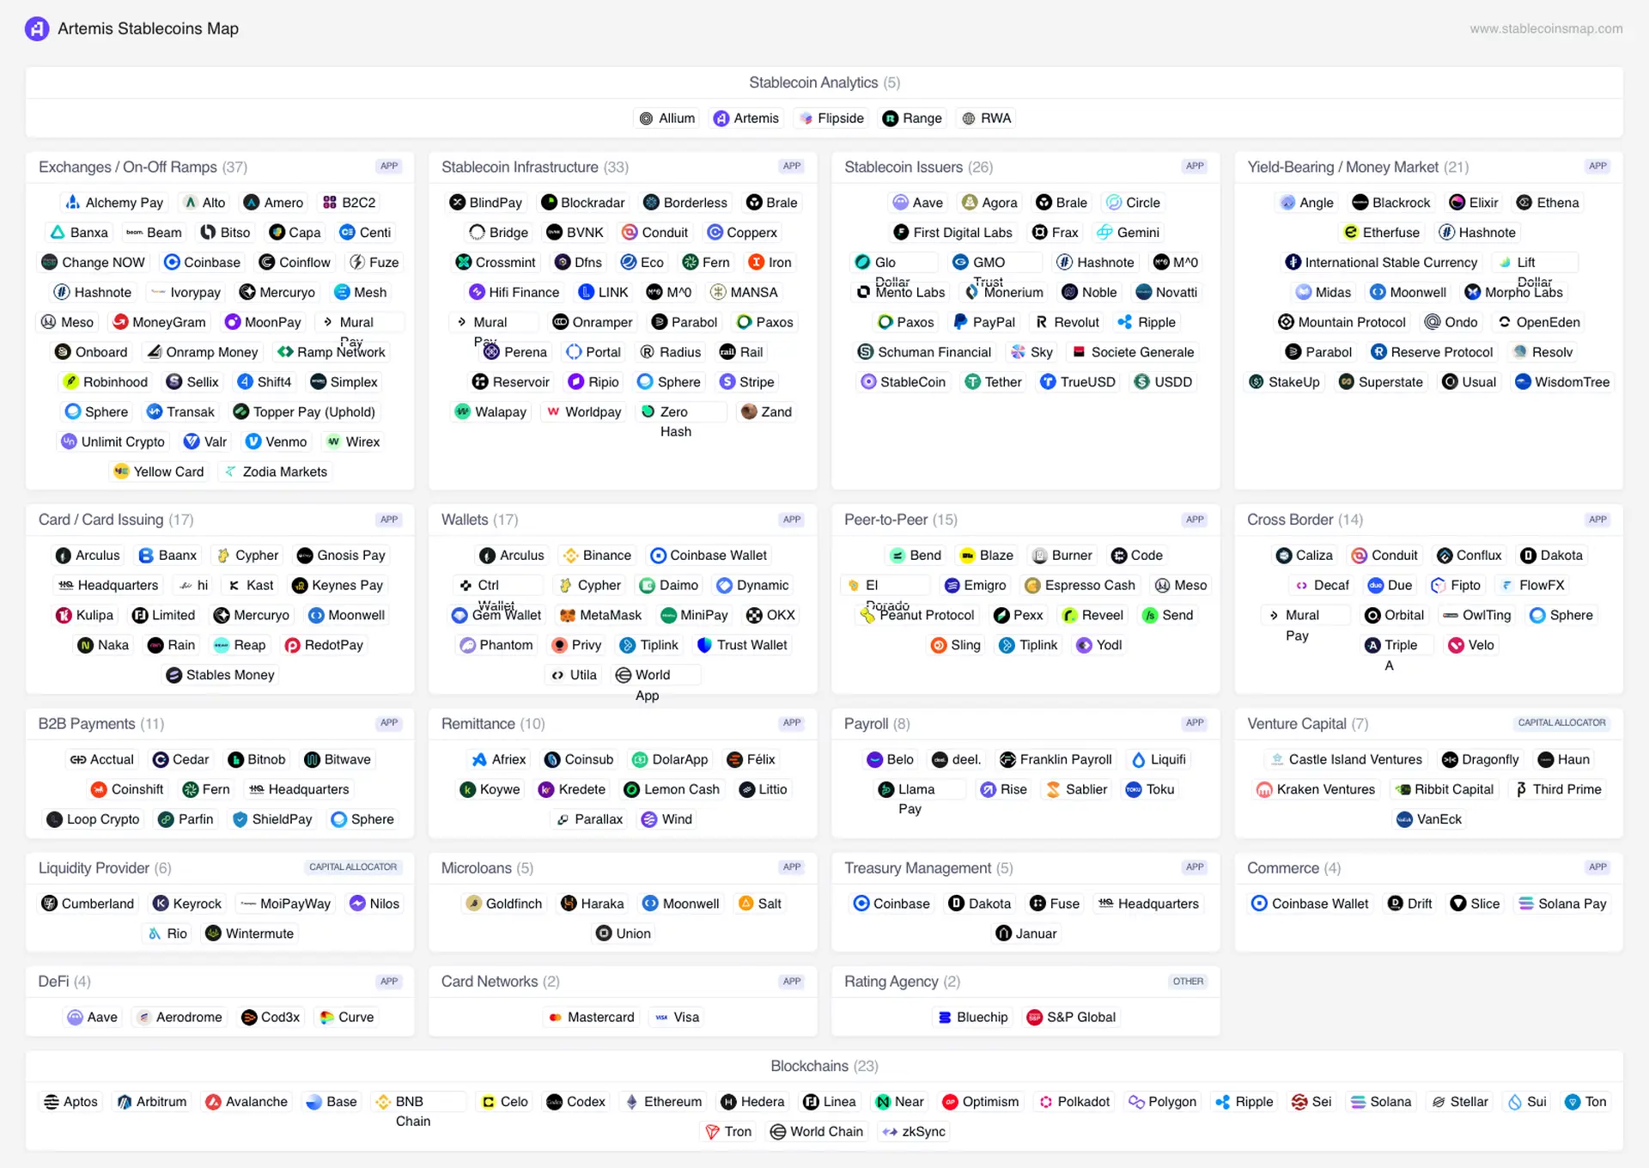Open the Ondo yield entry
Image resolution: width=1649 pixels, height=1168 pixels.
(x=1451, y=322)
